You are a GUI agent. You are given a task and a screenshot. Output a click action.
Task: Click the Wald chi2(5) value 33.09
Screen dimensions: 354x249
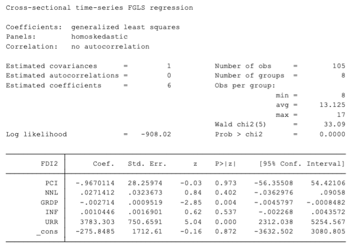(336, 125)
